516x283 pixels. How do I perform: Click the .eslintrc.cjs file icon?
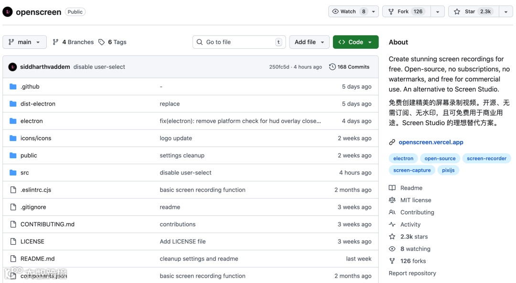coord(13,190)
